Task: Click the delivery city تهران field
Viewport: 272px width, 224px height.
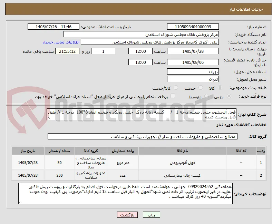Action: (193, 79)
